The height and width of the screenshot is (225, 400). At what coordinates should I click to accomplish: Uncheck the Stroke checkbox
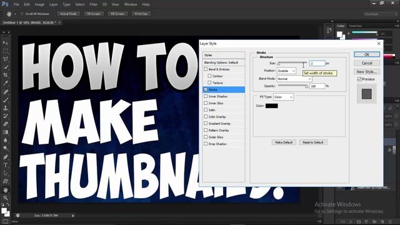coord(206,89)
